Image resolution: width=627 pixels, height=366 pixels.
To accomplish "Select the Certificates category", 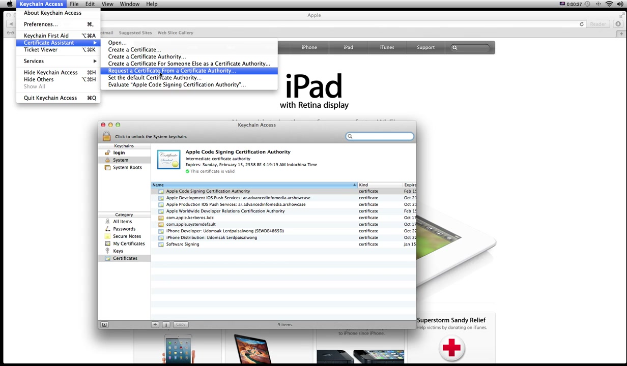I will [x=125, y=258].
